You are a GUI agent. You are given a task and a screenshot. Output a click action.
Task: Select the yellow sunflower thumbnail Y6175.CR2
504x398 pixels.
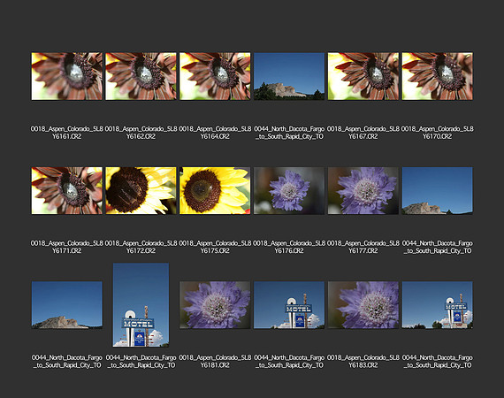point(215,191)
